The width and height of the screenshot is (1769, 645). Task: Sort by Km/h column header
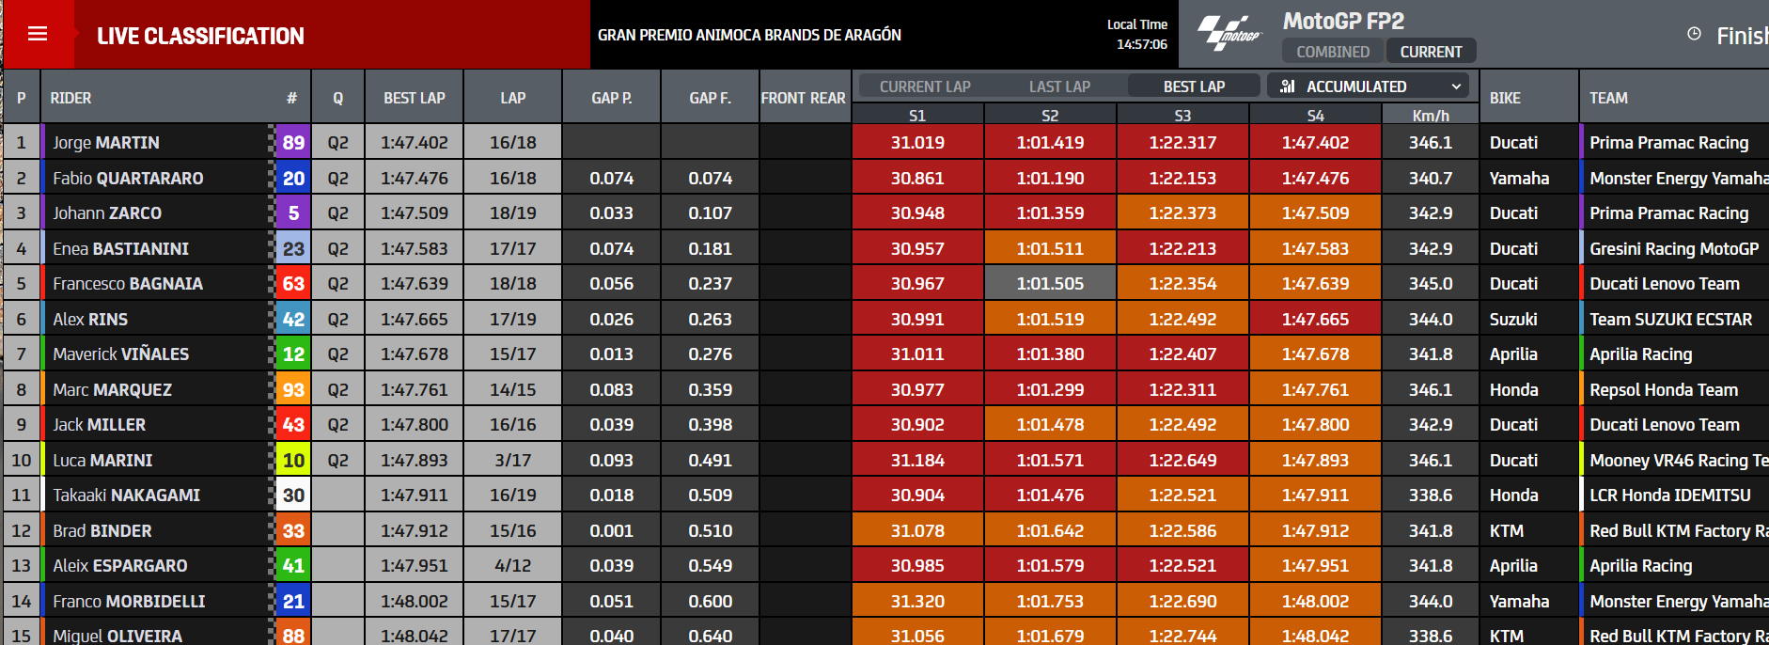click(x=1431, y=116)
